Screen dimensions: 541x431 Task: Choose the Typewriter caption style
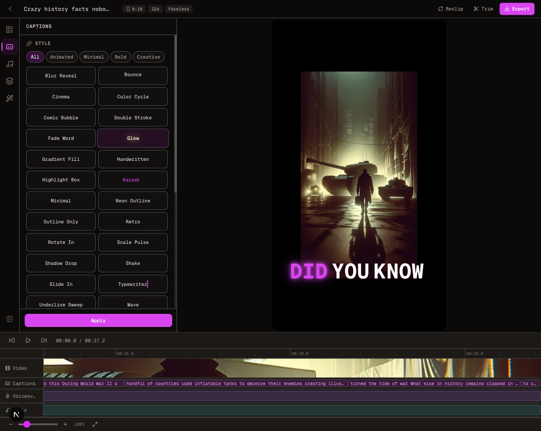[x=133, y=284]
